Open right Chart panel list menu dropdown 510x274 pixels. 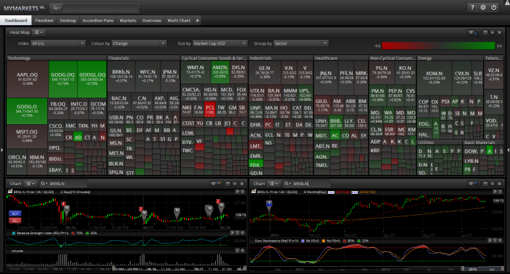click(x=274, y=184)
